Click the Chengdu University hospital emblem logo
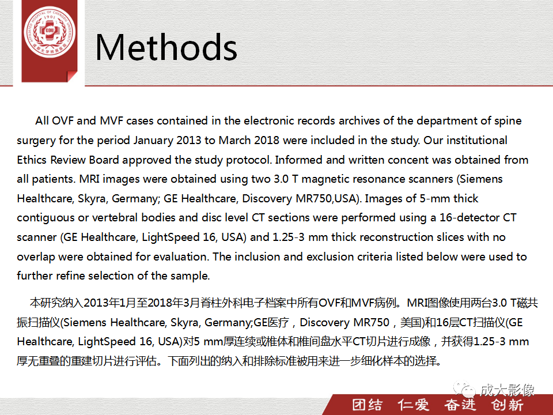The height and width of the screenshot is (415, 553). pyautogui.click(x=50, y=32)
